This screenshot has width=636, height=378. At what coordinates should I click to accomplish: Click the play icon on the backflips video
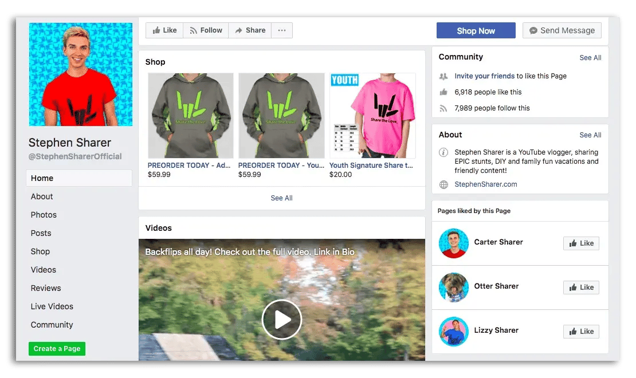coord(281,320)
